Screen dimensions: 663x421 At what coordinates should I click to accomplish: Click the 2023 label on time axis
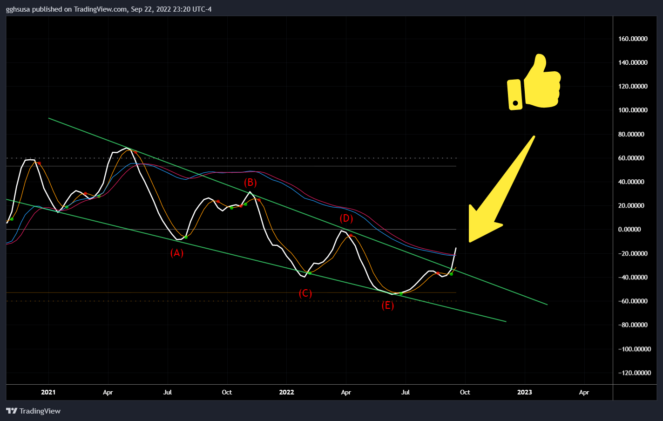pos(525,392)
